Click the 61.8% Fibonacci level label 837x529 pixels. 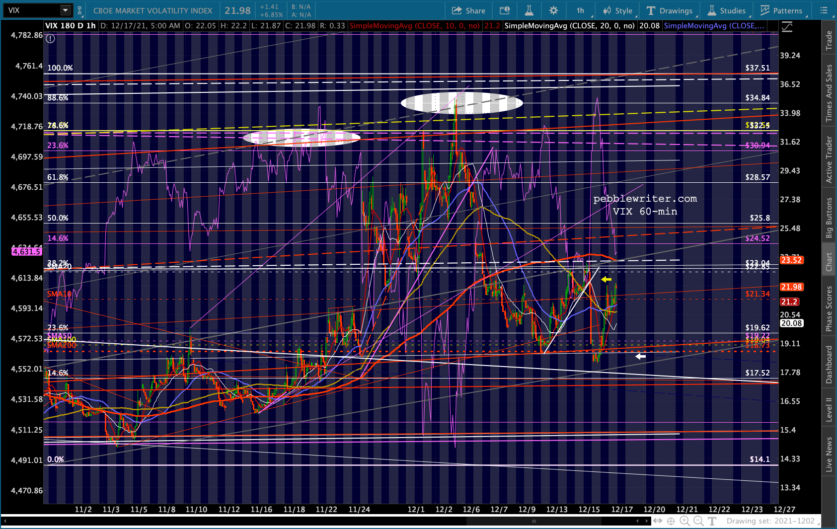58,177
